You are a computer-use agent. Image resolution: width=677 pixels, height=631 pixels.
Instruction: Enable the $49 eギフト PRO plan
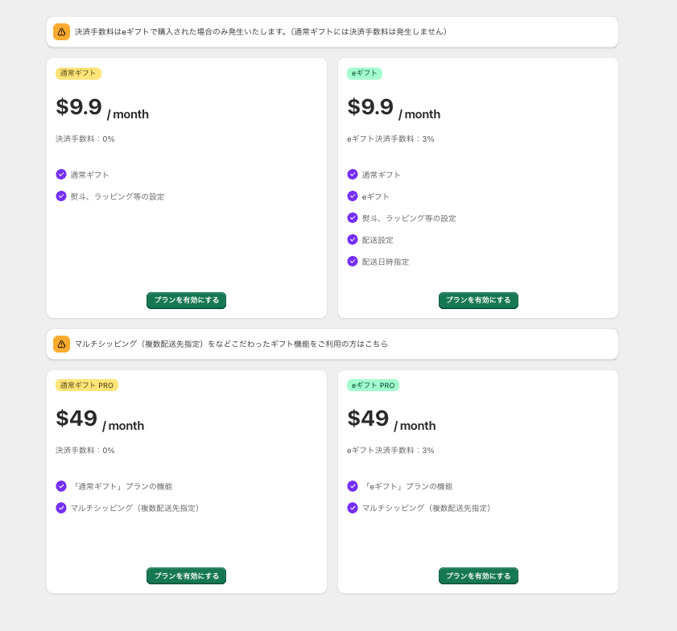[478, 576]
